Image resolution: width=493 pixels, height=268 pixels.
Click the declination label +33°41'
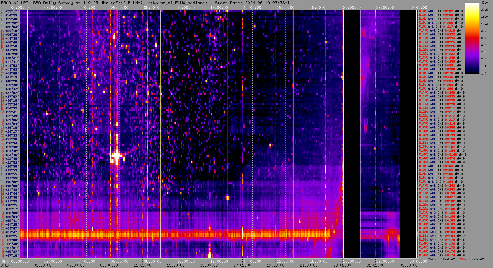click(12, 112)
